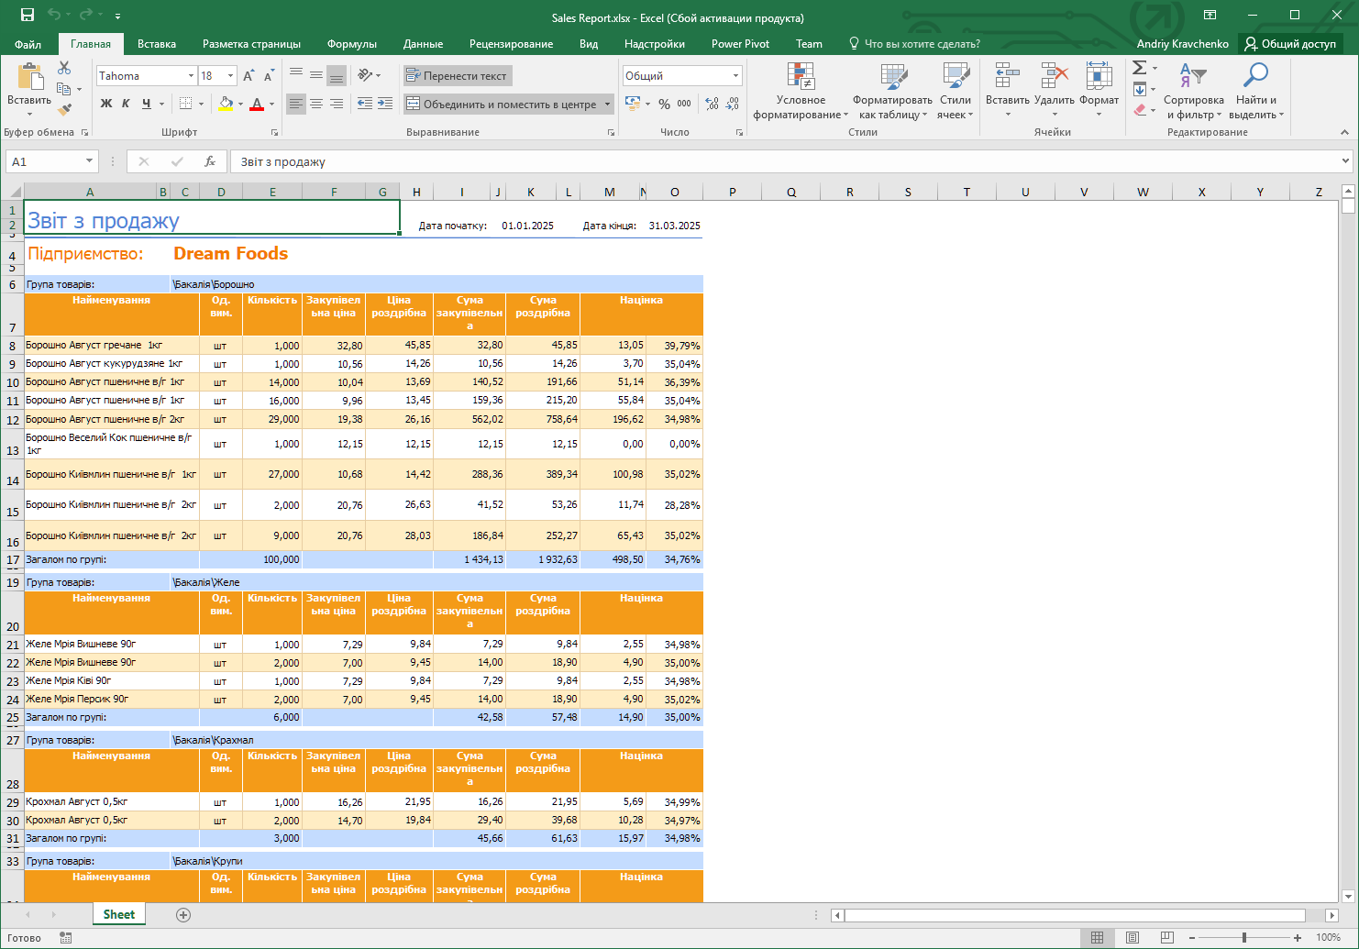Apply percent style number format
The width and height of the screenshot is (1359, 949).
click(x=664, y=104)
